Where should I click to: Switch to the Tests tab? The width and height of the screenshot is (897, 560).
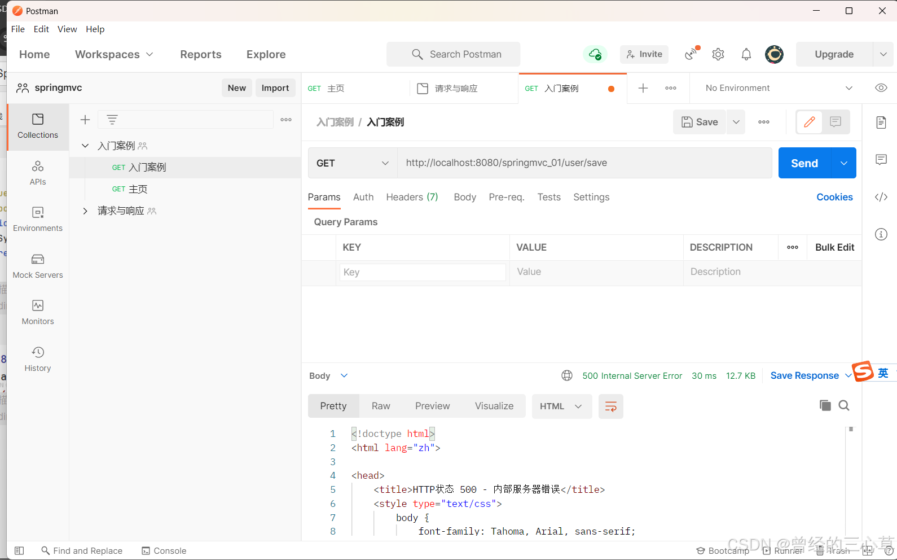tap(549, 197)
